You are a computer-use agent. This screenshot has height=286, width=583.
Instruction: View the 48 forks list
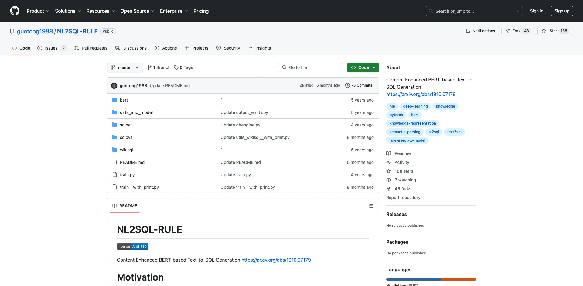pos(399,189)
